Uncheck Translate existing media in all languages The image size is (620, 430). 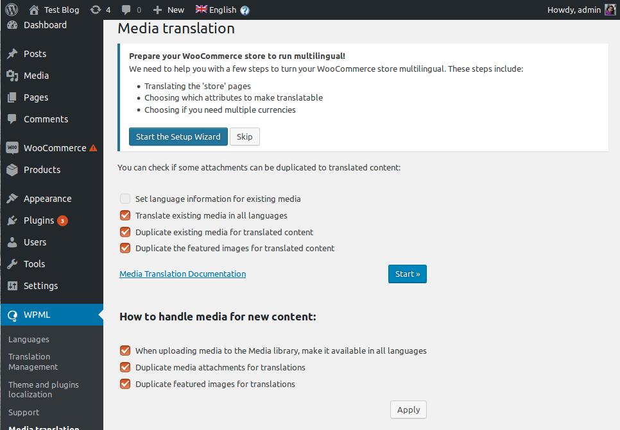coord(125,215)
